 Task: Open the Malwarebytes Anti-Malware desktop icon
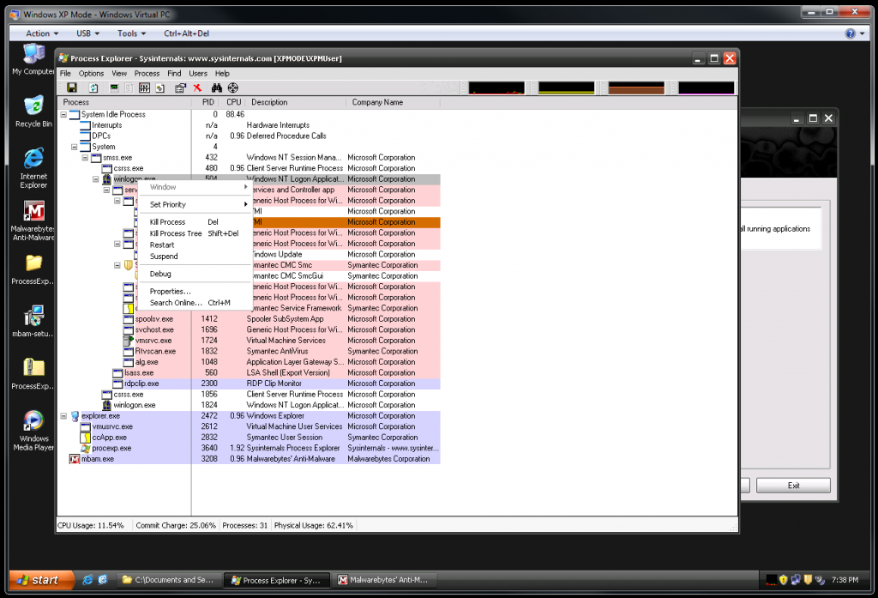pos(33,221)
